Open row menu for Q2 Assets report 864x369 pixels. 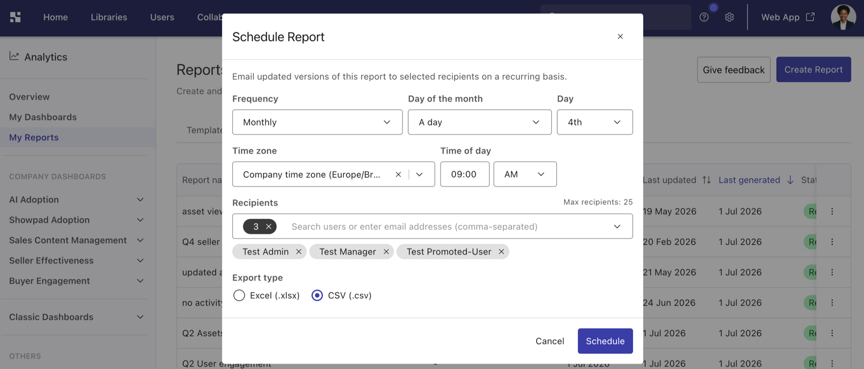[x=832, y=333]
